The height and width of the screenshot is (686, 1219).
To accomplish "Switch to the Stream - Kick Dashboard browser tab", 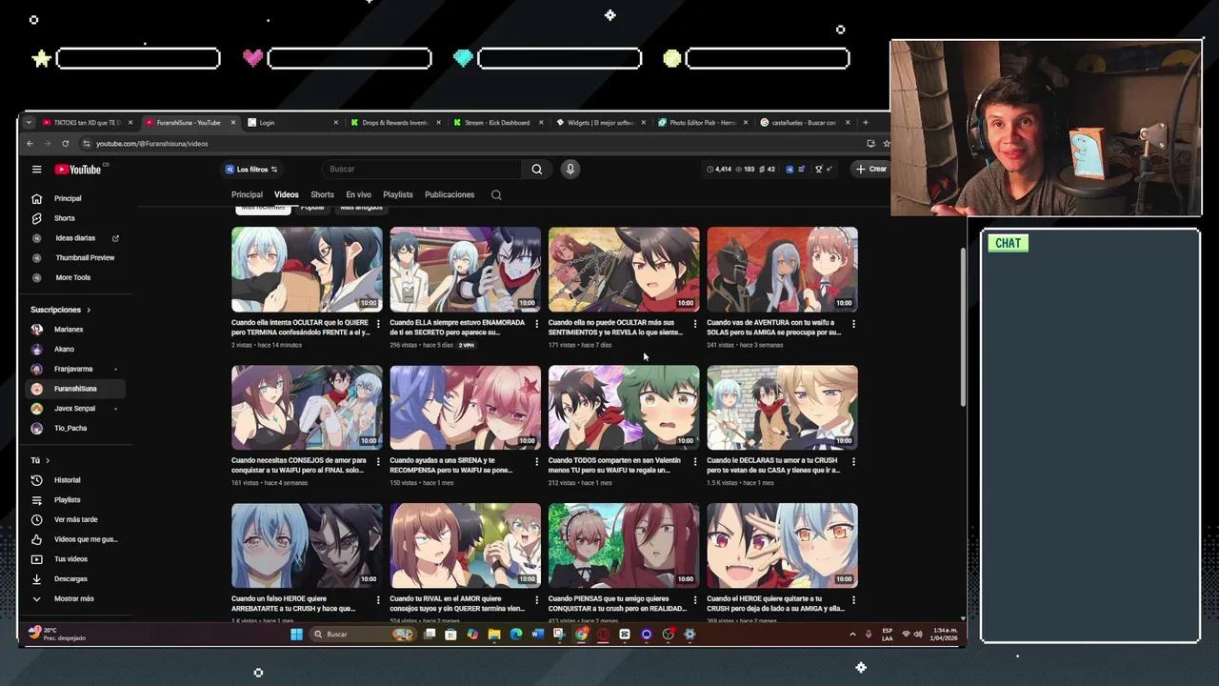I will [496, 122].
